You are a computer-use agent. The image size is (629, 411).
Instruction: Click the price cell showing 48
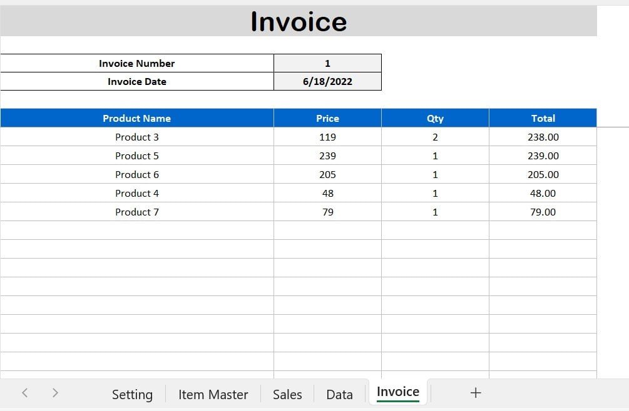click(x=328, y=193)
